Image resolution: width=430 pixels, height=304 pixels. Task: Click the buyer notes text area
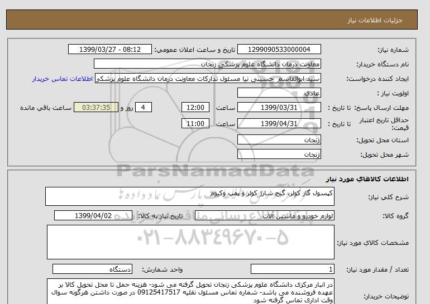click(190, 291)
